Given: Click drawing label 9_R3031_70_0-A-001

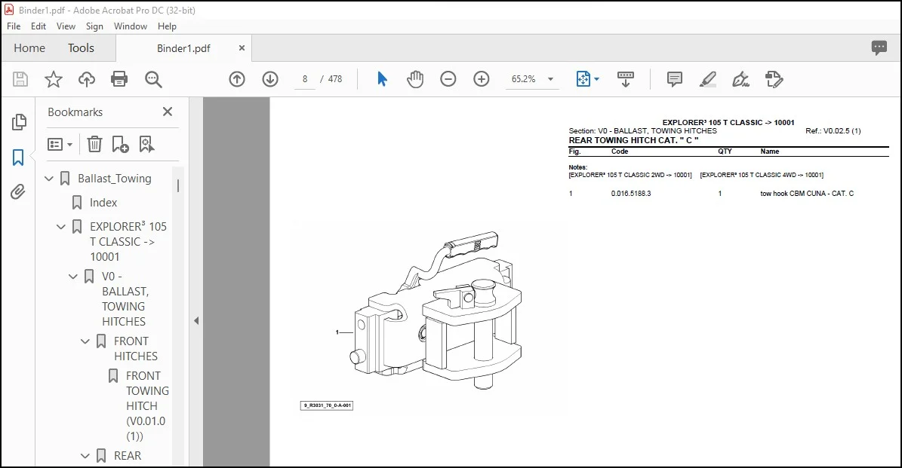Looking at the screenshot, I should (327, 405).
